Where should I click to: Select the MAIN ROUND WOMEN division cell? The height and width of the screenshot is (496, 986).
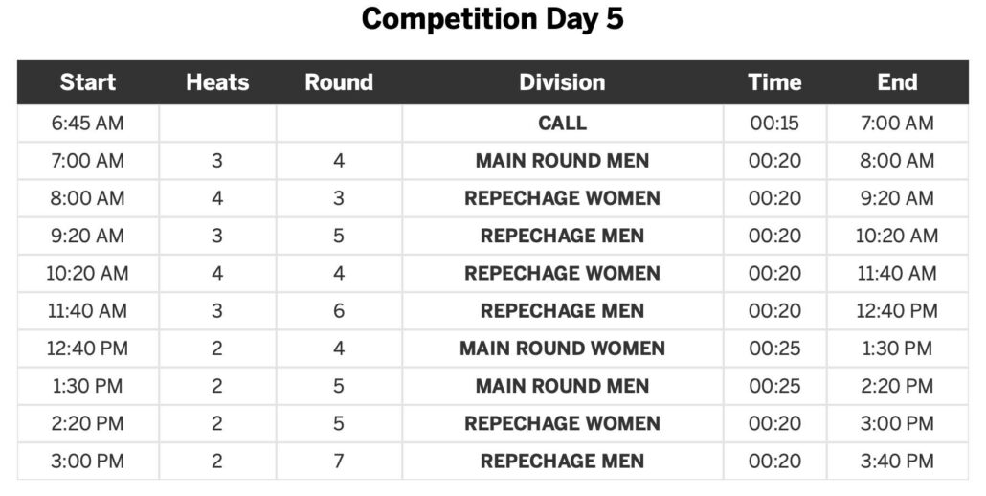pyautogui.click(x=562, y=349)
